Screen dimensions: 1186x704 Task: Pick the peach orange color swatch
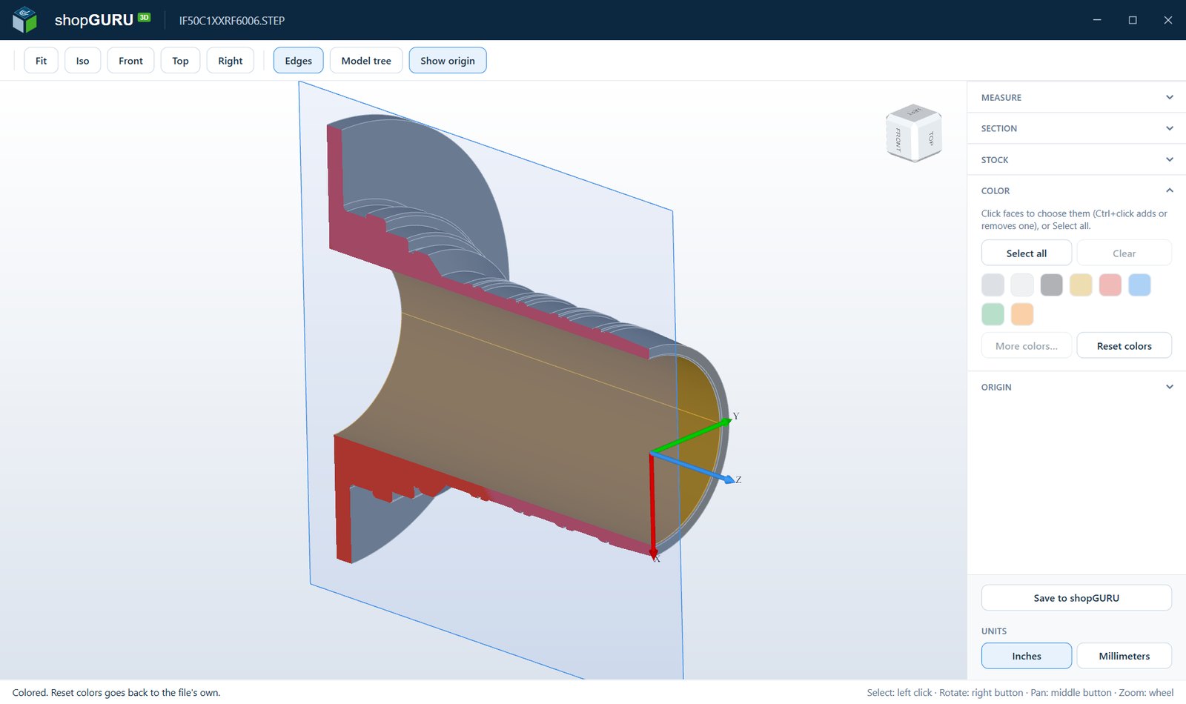(x=1022, y=314)
